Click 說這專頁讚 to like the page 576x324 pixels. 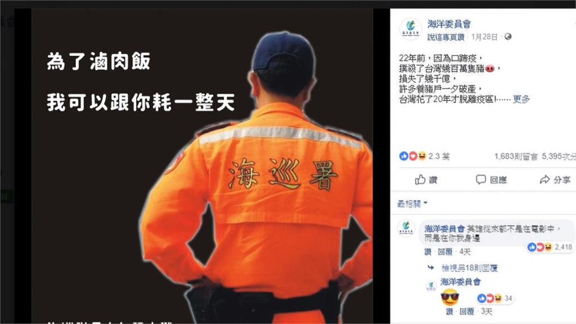(x=445, y=37)
